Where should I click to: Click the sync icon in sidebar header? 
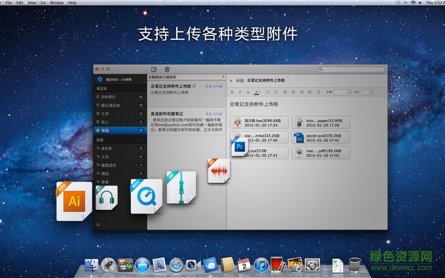[99, 79]
